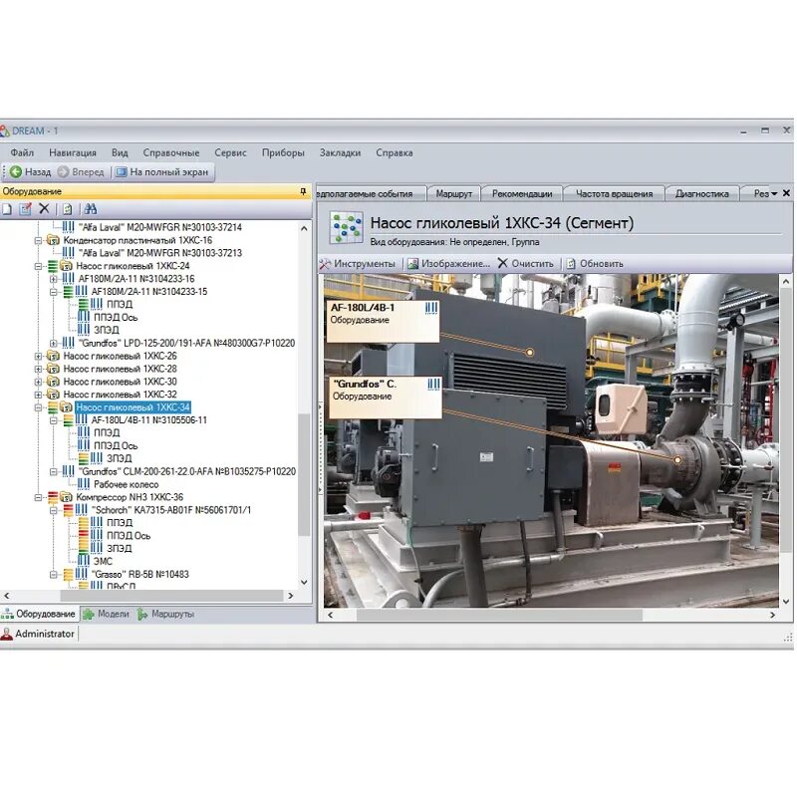Click the red status bars icon of Компрессор NH3 1ХКС-36

[x=53, y=497]
